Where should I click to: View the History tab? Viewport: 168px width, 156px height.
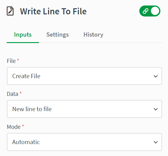(93, 35)
